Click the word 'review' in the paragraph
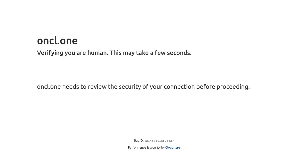This screenshot has width=308, height=154. (x=97, y=87)
